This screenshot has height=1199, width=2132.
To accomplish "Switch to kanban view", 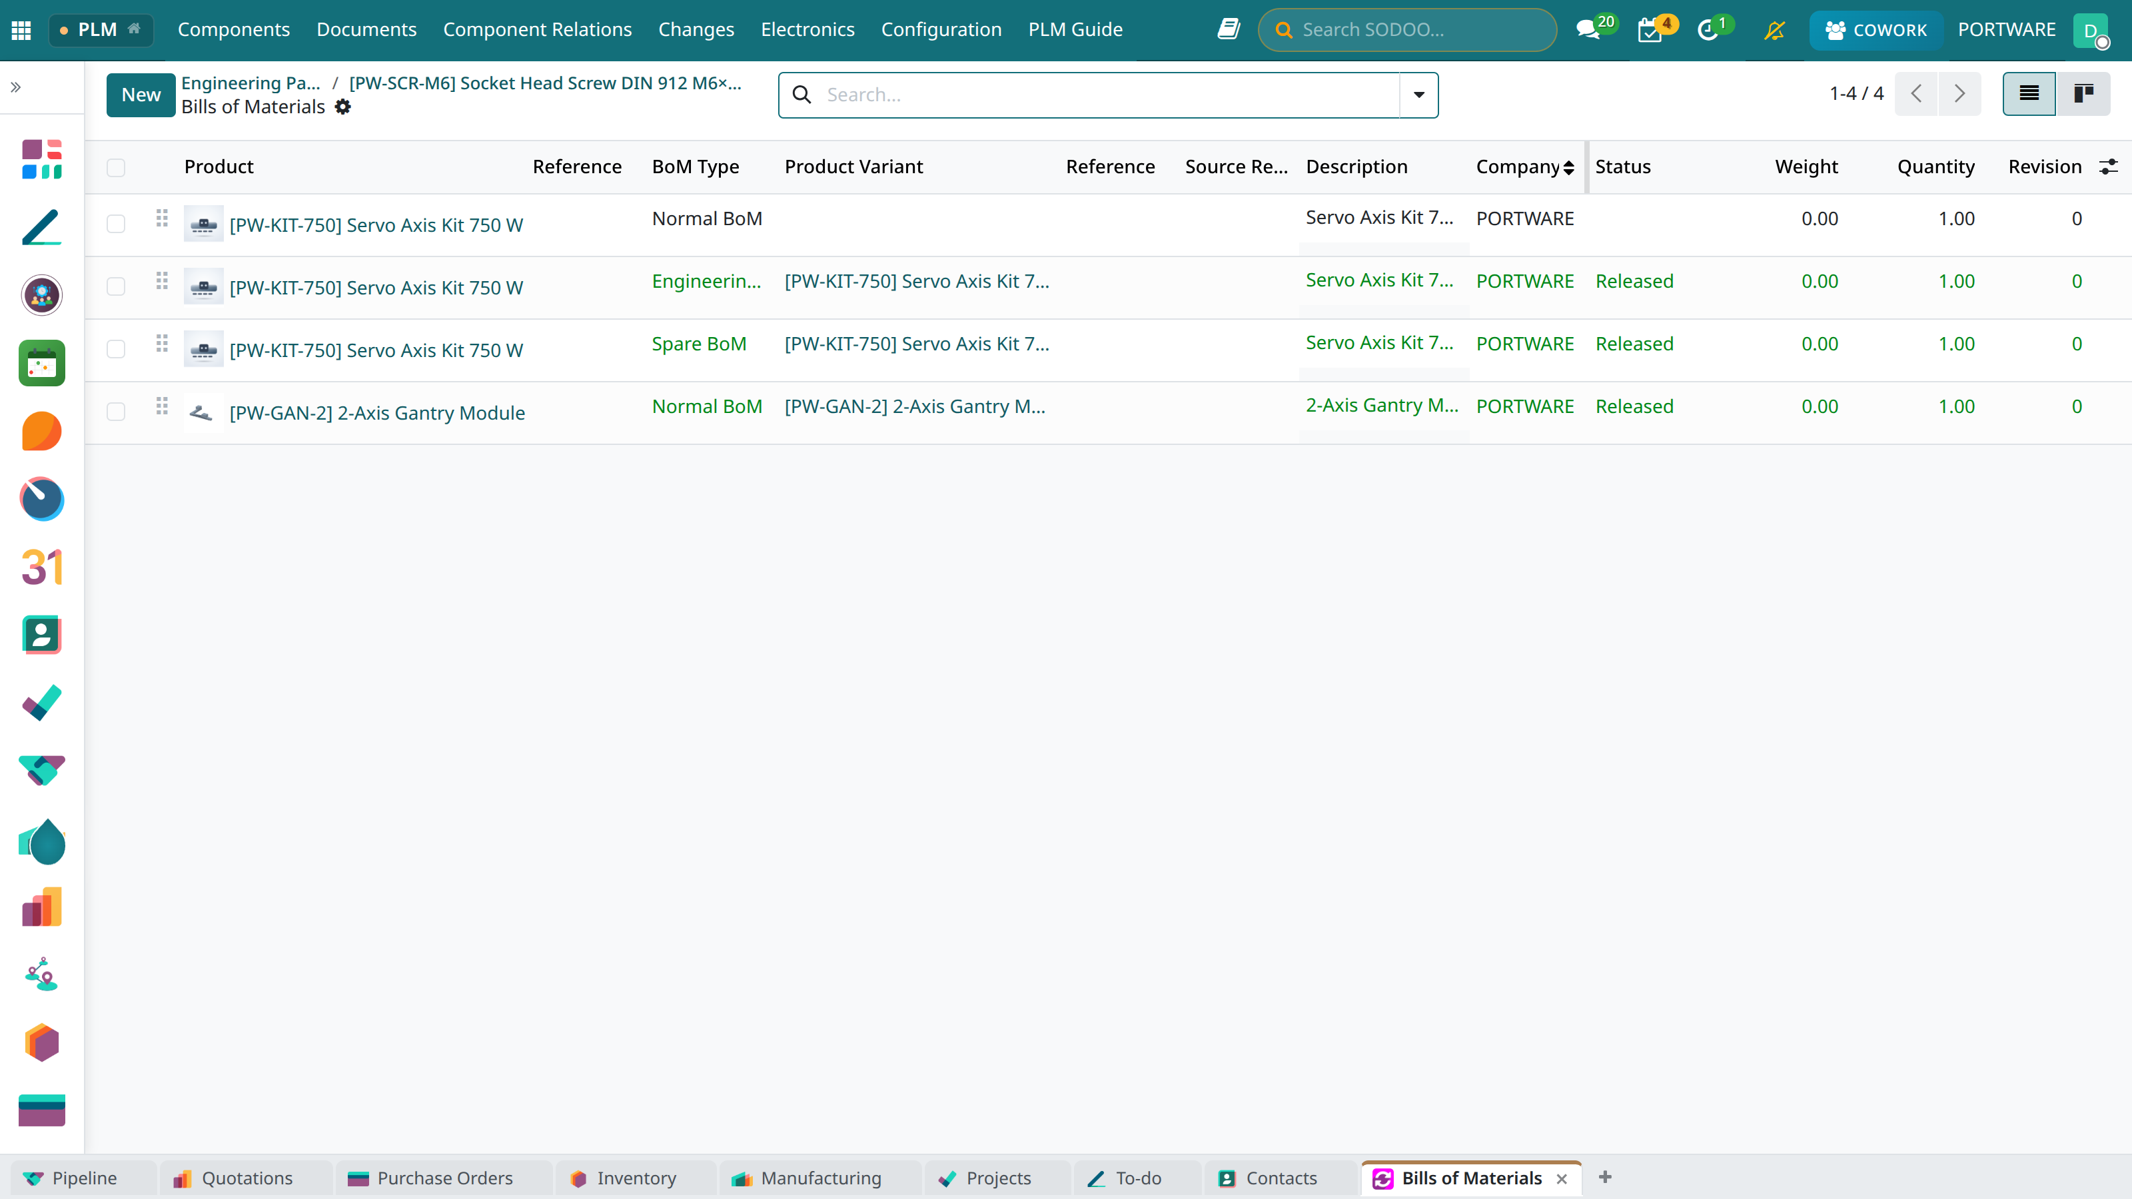I will (x=2083, y=93).
